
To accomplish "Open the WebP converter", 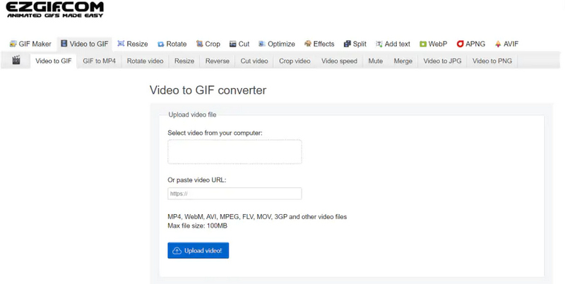I will [x=433, y=44].
